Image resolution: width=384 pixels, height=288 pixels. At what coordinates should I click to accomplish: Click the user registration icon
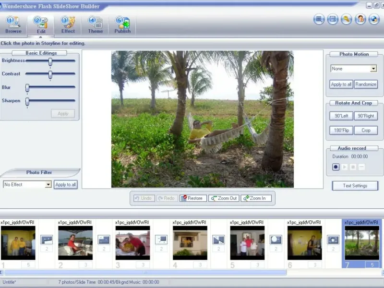[x=360, y=19]
